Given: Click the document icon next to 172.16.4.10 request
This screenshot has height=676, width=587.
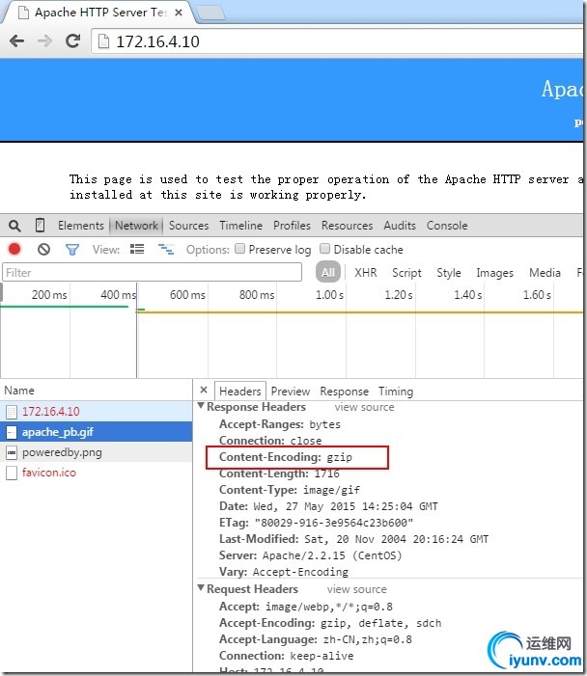Looking at the screenshot, I should pyautogui.click(x=12, y=412).
